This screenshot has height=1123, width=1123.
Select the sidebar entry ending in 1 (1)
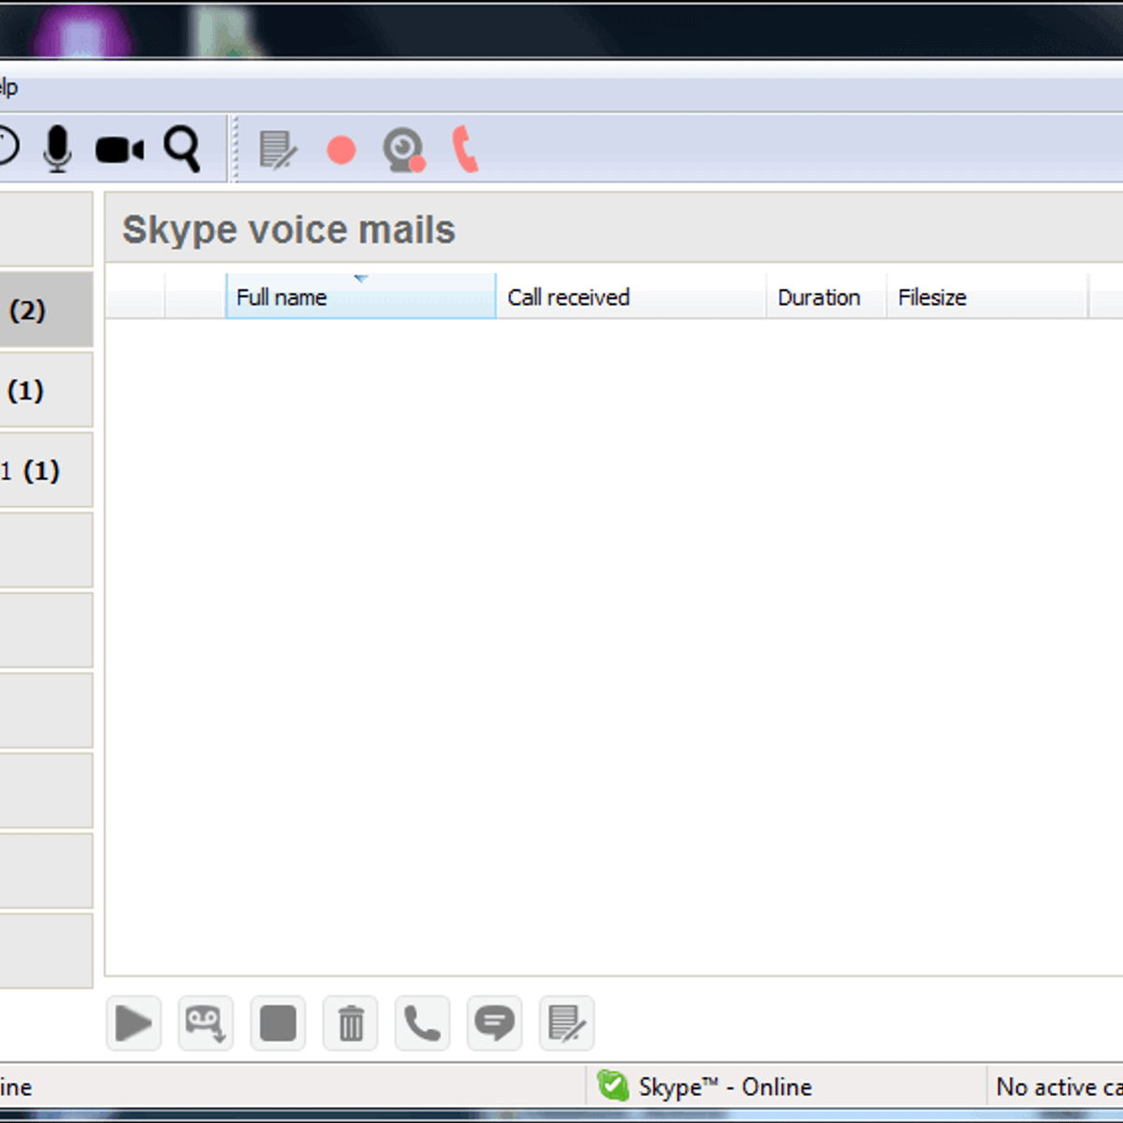(45, 470)
